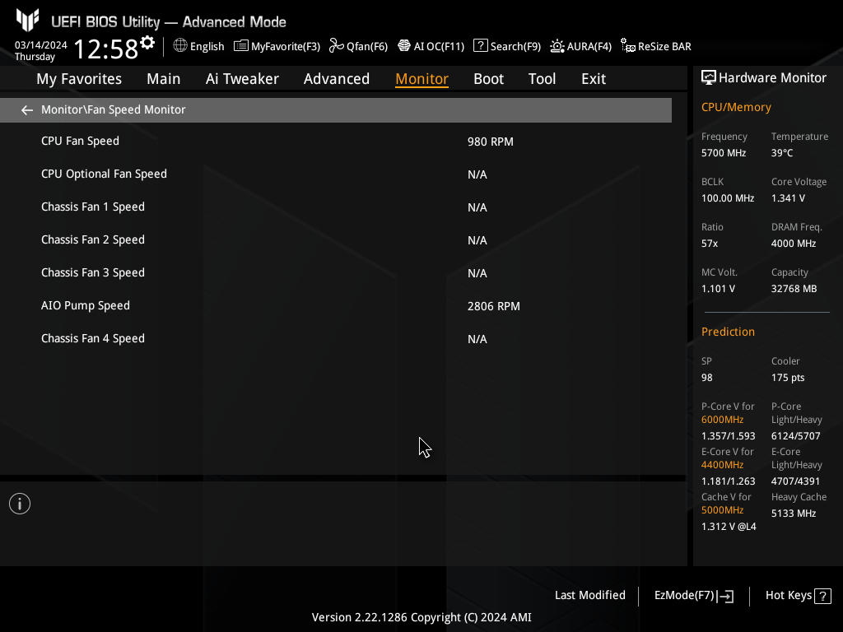This screenshot has height=632, width=843.
Task: Click the AURA lighting icon
Action: coord(557,46)
